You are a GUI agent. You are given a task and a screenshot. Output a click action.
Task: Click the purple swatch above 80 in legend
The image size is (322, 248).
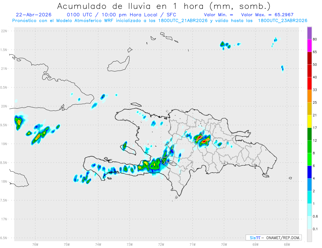click(x=309, y=33)
